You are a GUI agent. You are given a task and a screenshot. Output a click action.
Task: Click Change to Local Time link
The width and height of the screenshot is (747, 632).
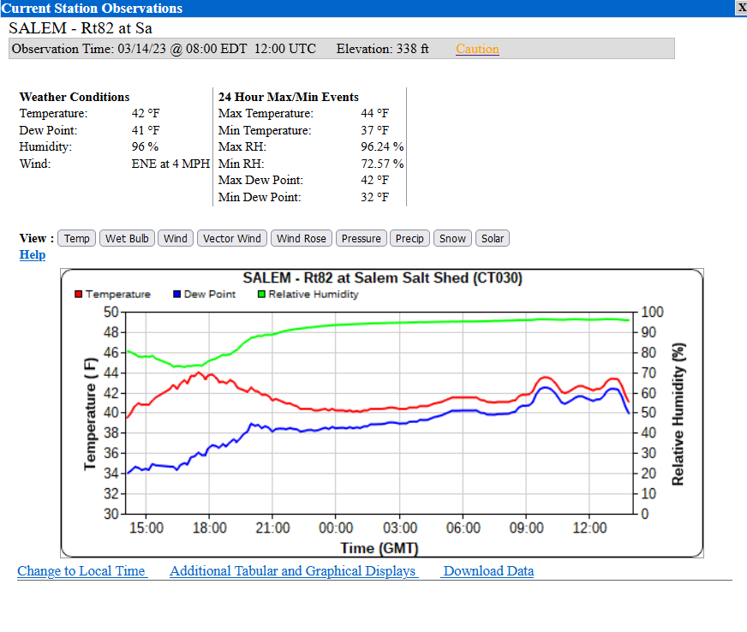[81, 570]
